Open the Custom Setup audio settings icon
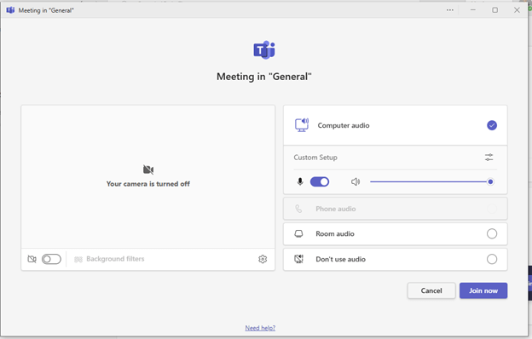Image resolution: width=532 pixels, height=339 pixels. pyautogui.click(x=489, y=158)
